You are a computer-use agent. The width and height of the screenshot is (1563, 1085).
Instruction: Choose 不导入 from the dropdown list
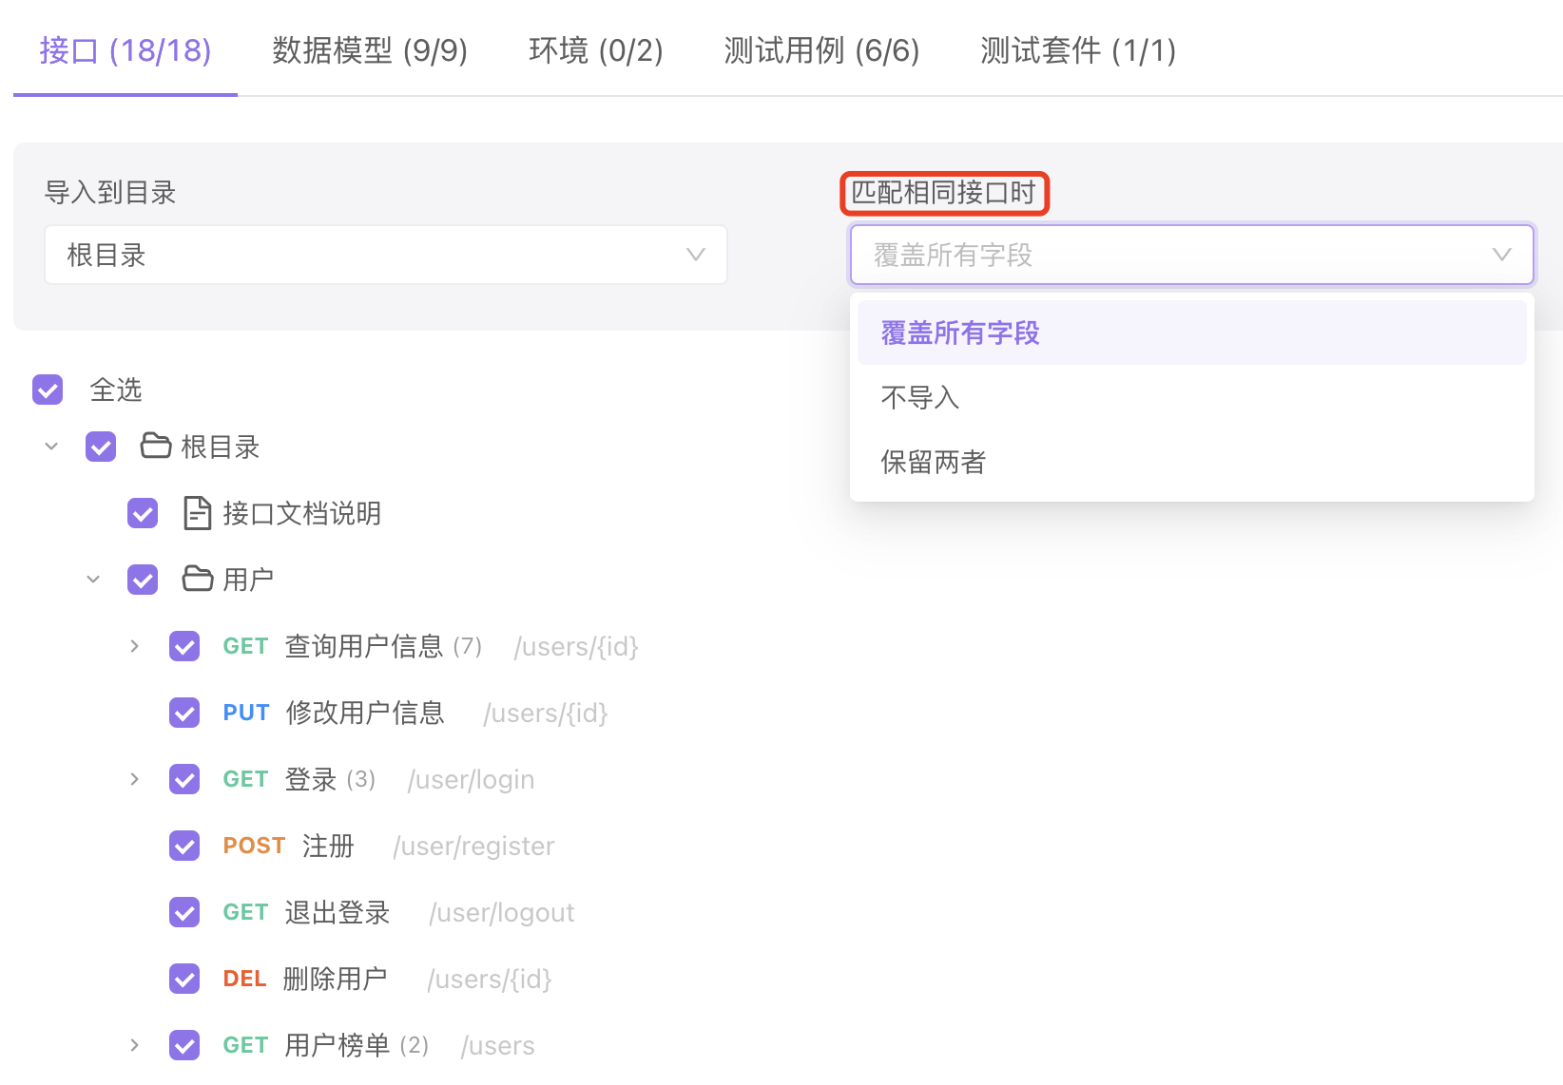point(920,397)
